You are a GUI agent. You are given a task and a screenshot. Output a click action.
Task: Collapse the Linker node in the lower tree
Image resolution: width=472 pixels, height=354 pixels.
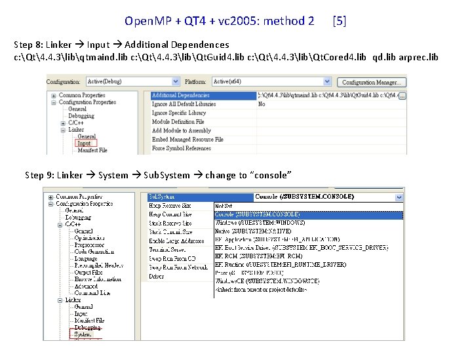pos(60,300)
